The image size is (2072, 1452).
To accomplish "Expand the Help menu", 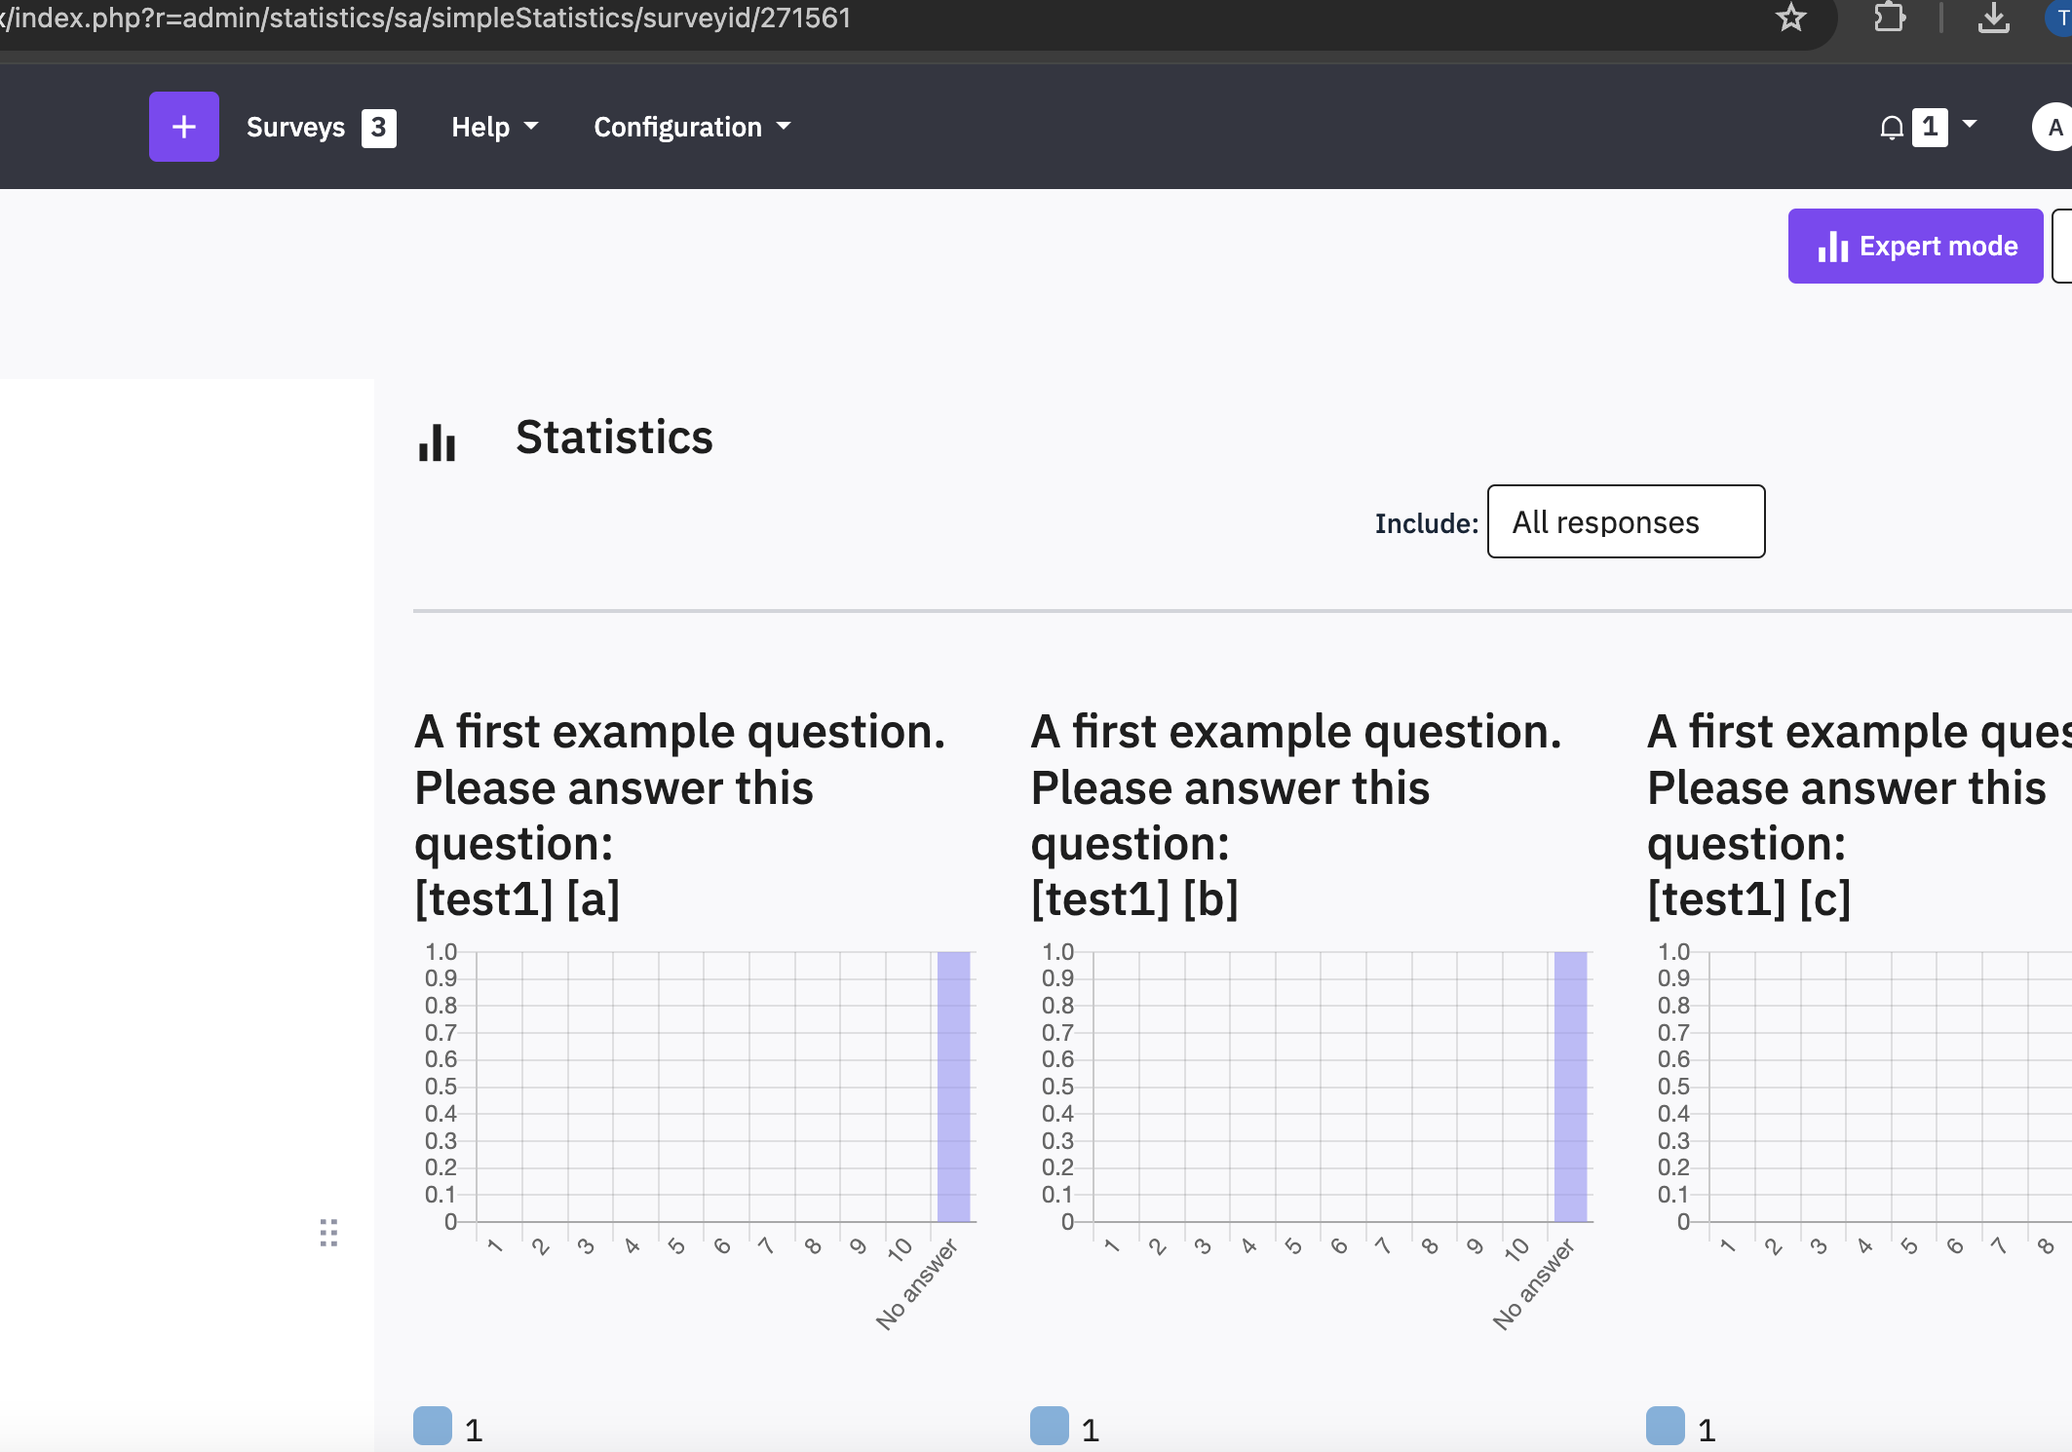I will pos(494,127).
